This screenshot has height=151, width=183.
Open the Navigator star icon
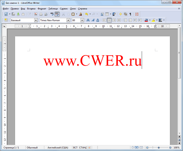click(120, 14)
